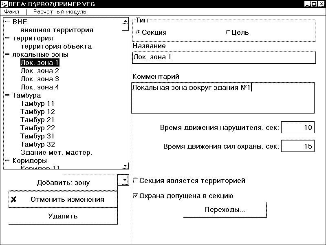Click the Время движения сил охраны field
This screenshot has width=326, height=245.
coord(297,146)
